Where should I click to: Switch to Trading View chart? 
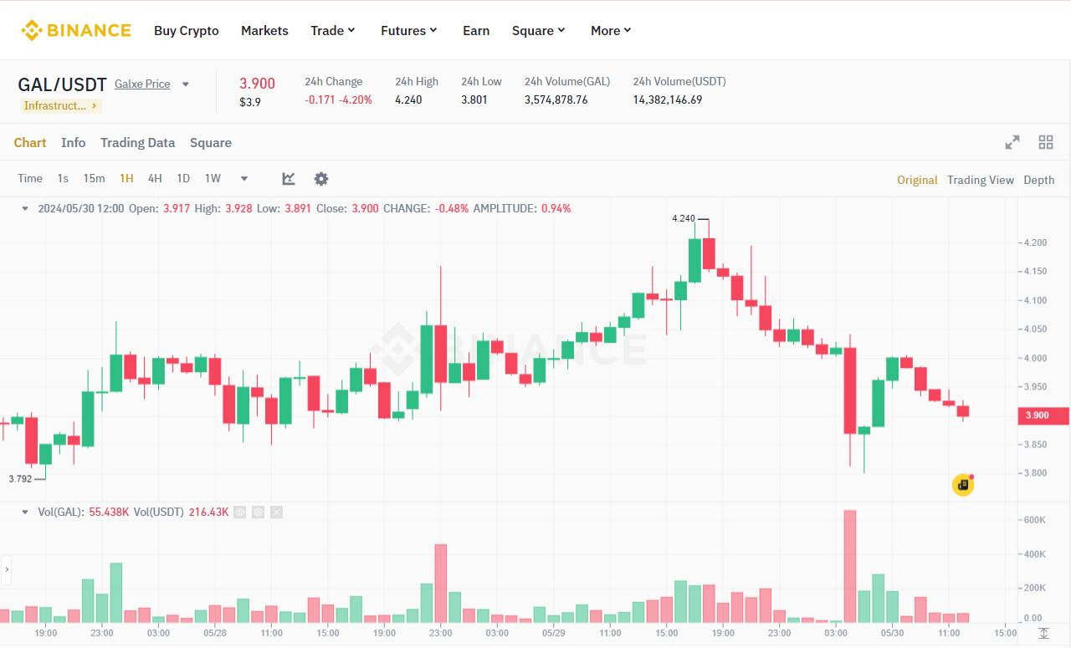(x=981, y=180)
